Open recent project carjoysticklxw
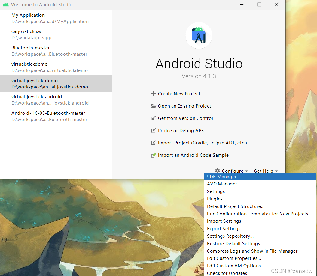317x276 pixels. [56, 34]
